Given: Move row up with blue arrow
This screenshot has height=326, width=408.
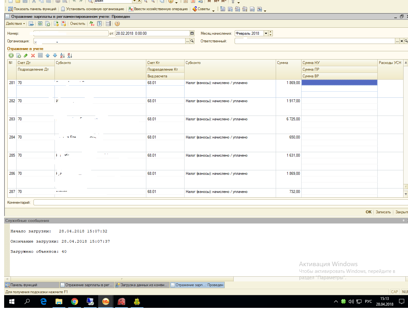Looking at the screenshot, I should pos(48,55).
